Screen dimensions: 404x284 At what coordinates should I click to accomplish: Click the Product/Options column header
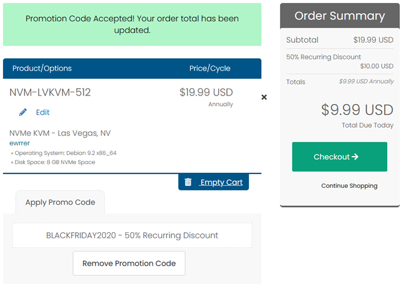tap(42, 68)
